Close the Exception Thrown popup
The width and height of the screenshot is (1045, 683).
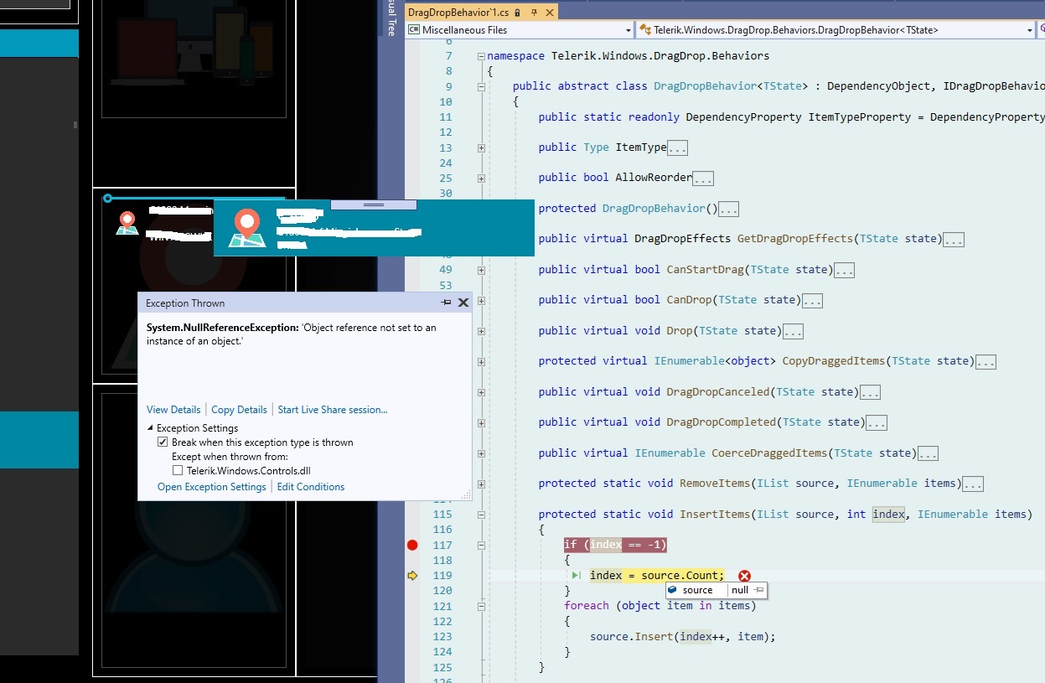point(463,303)
